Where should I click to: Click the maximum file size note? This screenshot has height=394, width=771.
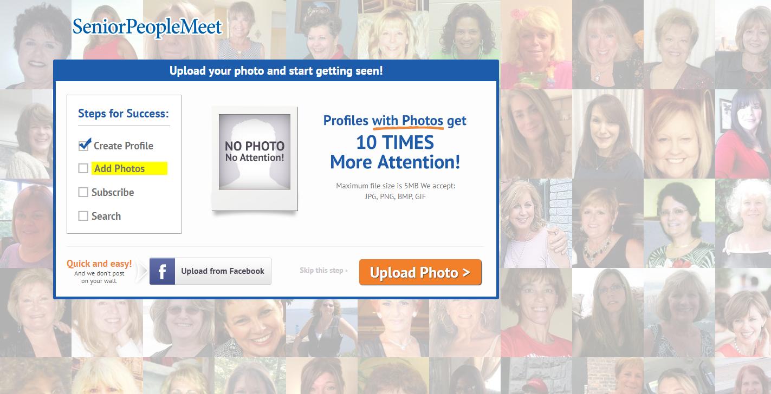click(x=396, y=191)
